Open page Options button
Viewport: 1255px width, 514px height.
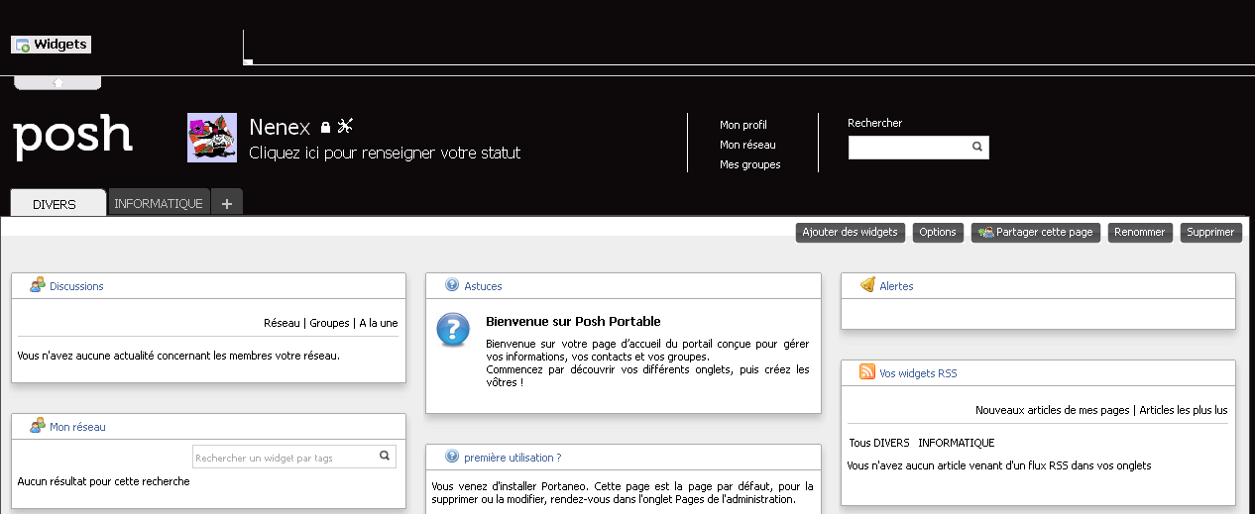938,232
